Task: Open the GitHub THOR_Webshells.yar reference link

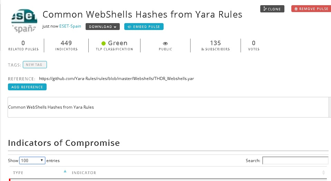Action: (x=116, y=79)
